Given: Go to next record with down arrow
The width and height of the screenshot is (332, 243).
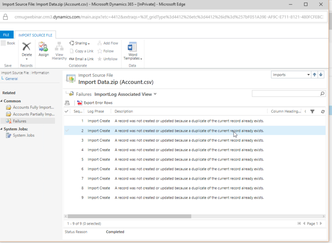Looking at the screenshot, I should click(321, 75).
